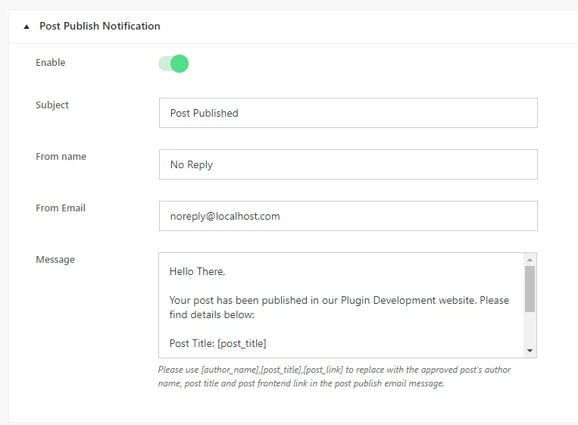Click the Subject field containing Post Published
Image resolution: width=578 pixels, height=425 pixels.
(x=348, y=113)
